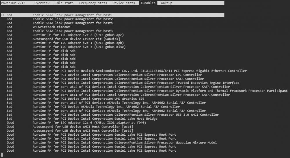Viewport: 290px width, 158px height.
Task: Click the Tunables tab
Action: 148,3
